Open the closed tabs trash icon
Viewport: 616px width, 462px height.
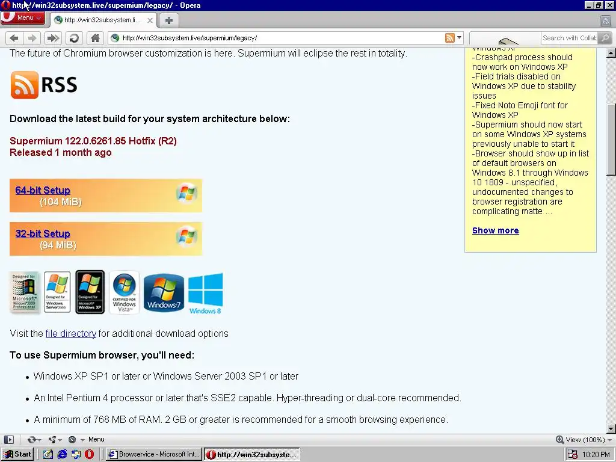coord(605,20)
